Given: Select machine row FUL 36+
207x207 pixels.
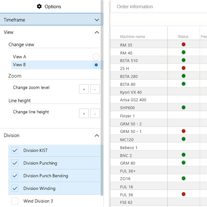Looking at the screenshot, I should [159, 170].
